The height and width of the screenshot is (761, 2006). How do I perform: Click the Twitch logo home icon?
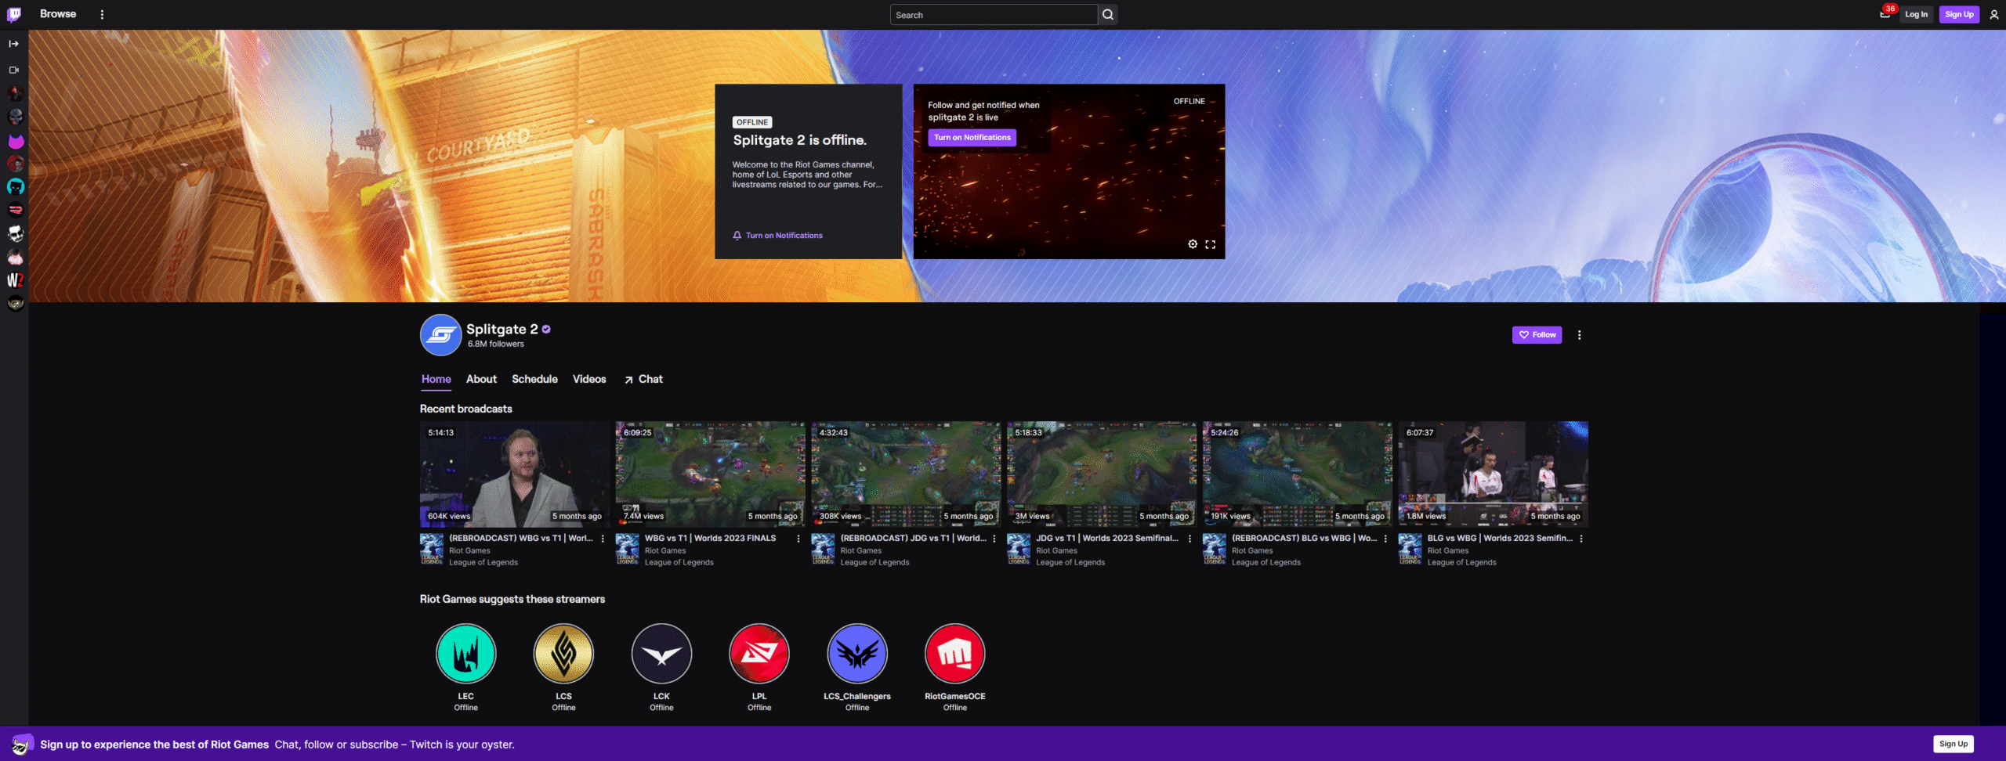click(x=14, y=14)
